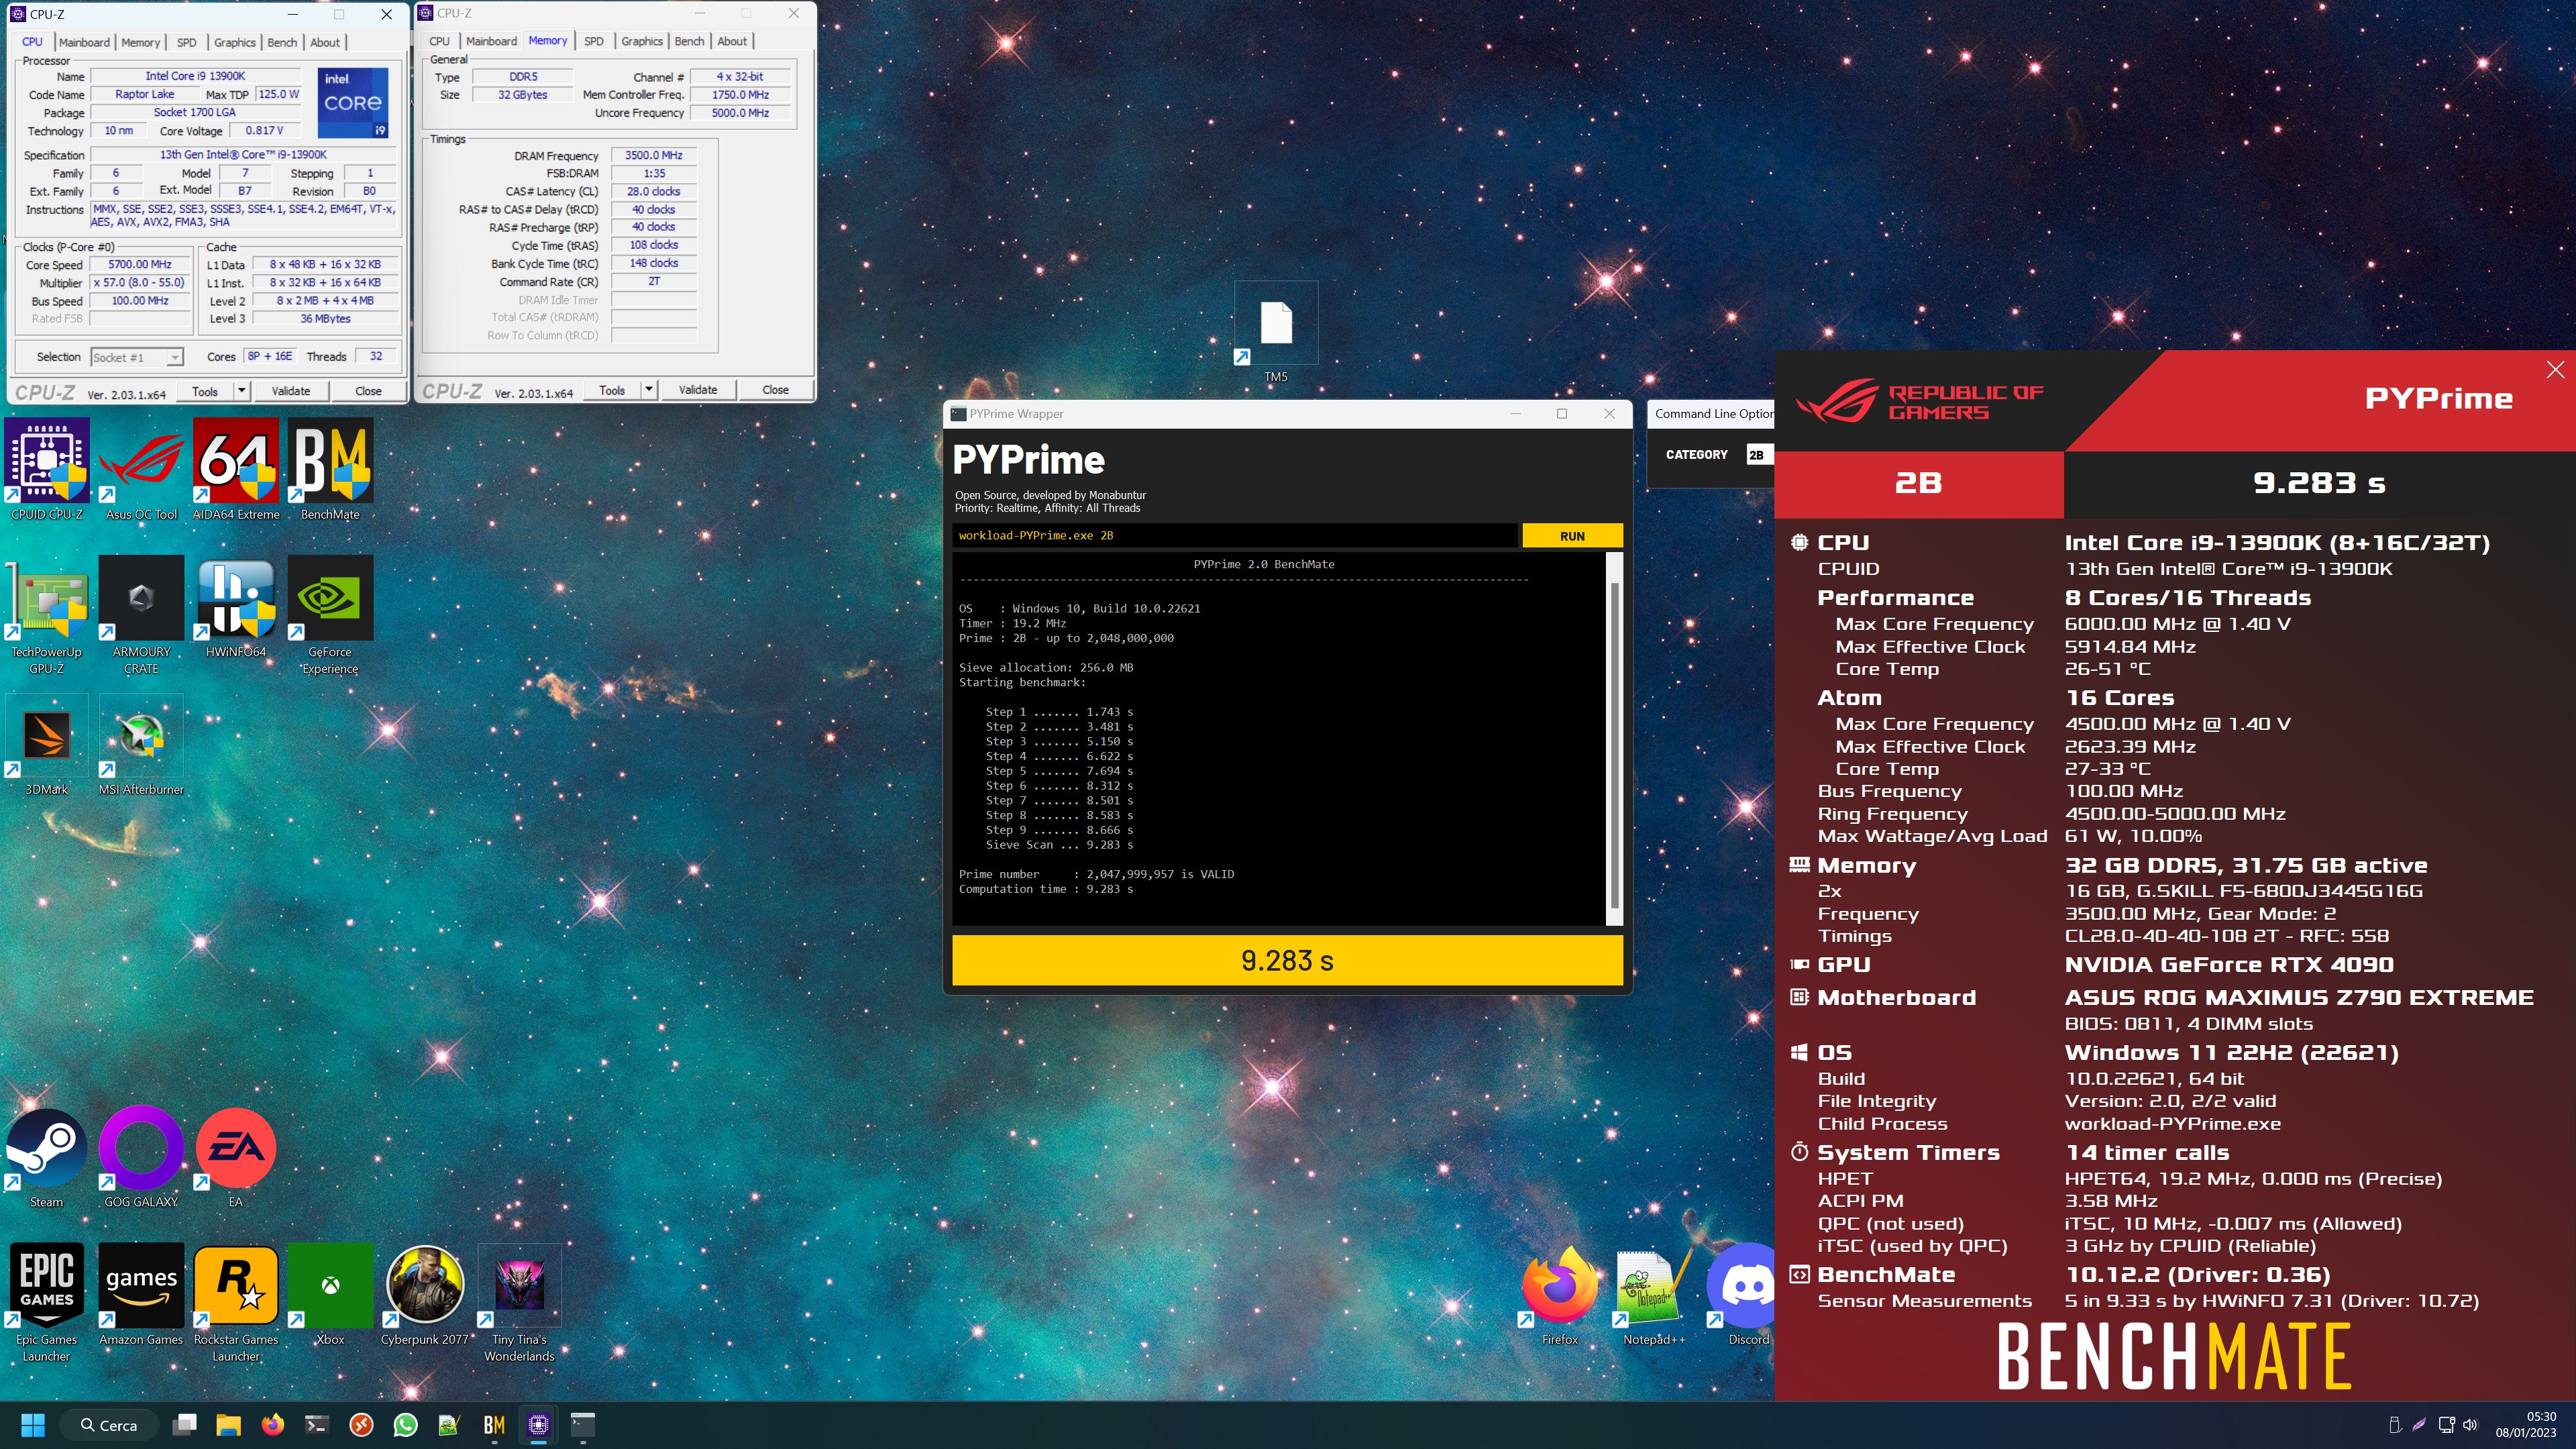Open the Notepad++ desktop shortcut
This screenshot has width=2576, height=1449.
(1653, 1295)
